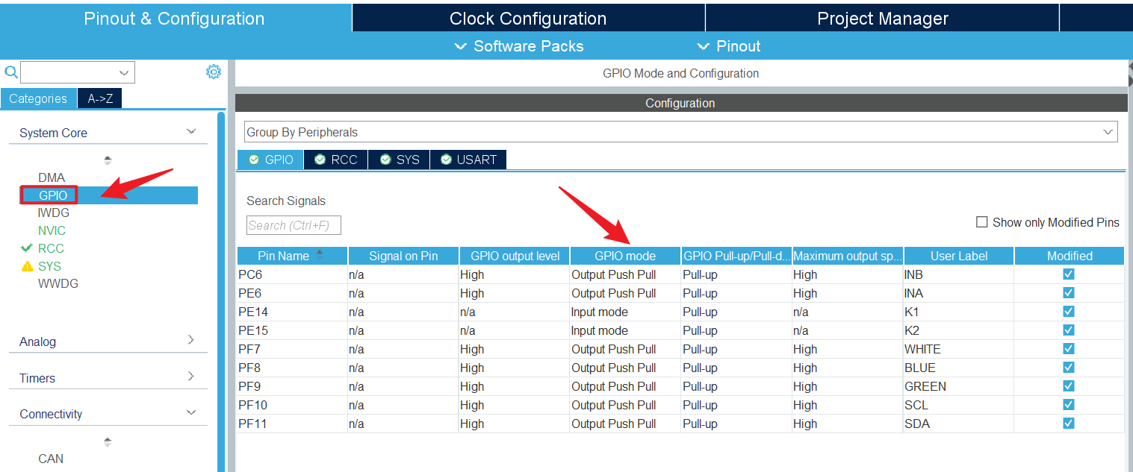Switch to the A->Z tab

(100, 98)
